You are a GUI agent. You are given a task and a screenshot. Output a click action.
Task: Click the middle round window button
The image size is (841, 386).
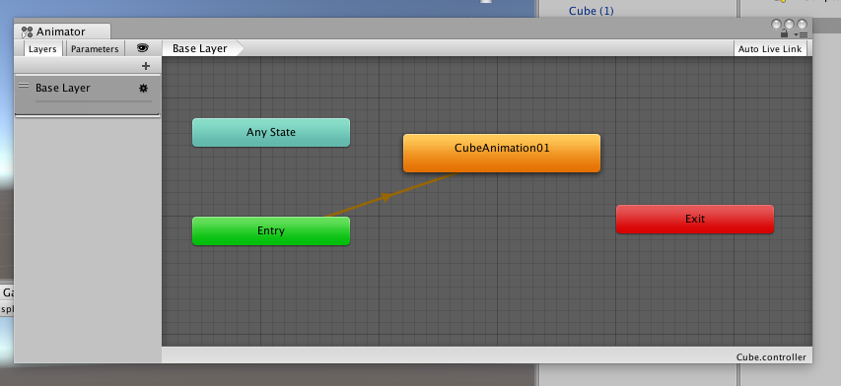tap(789, 24)
